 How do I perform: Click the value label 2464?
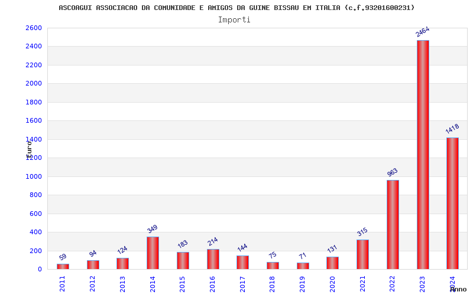[422, 32]
